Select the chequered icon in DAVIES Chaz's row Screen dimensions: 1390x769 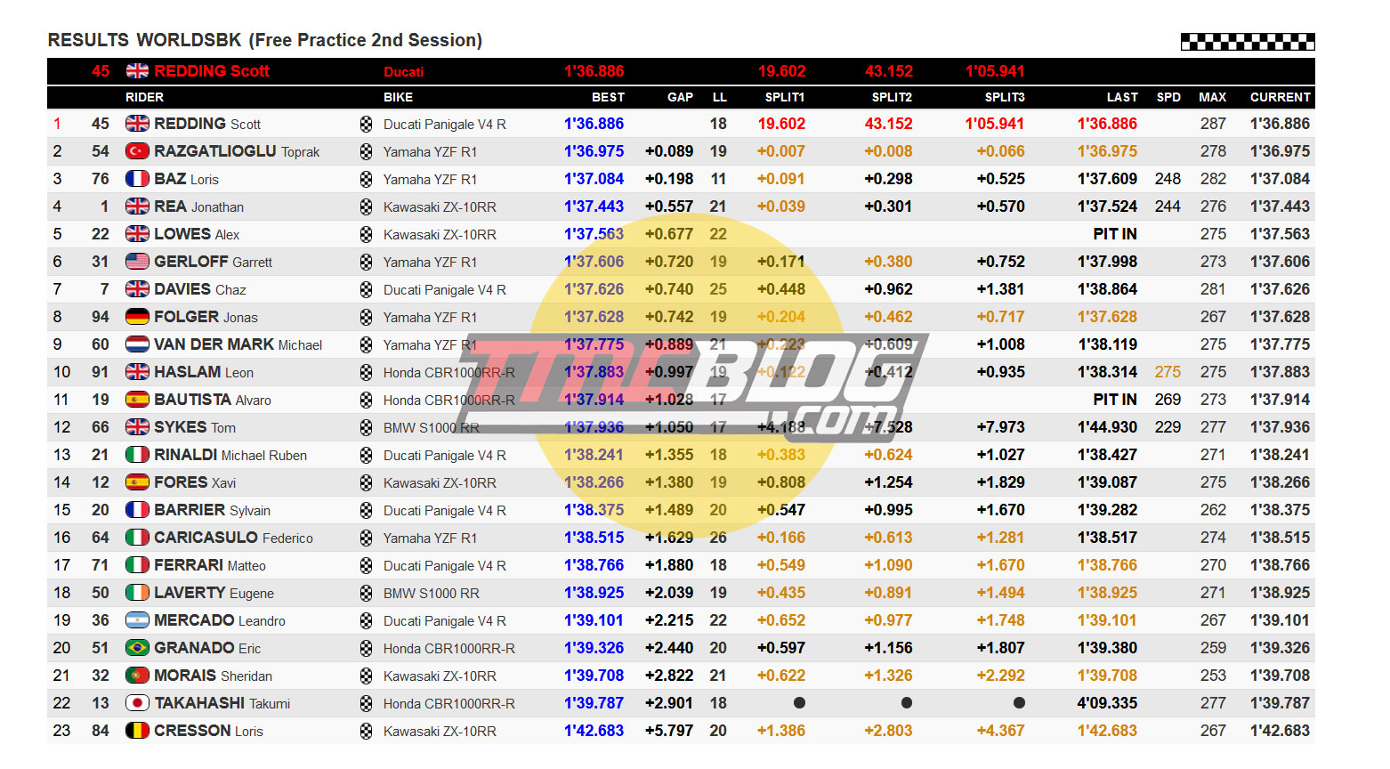click(366, 290)
